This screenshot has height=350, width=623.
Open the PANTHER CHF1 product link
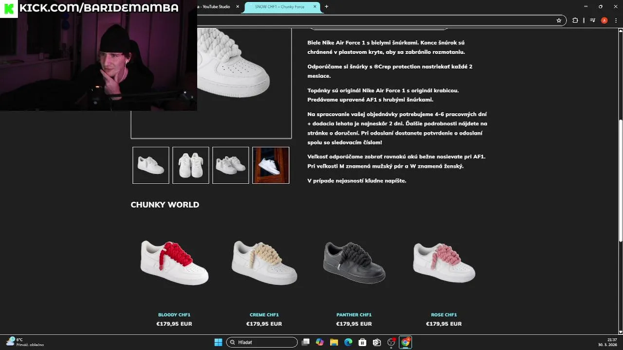pyautogui.click(x=354, y=315)
